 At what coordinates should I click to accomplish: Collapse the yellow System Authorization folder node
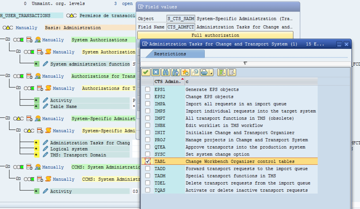[x=18, y=51]
